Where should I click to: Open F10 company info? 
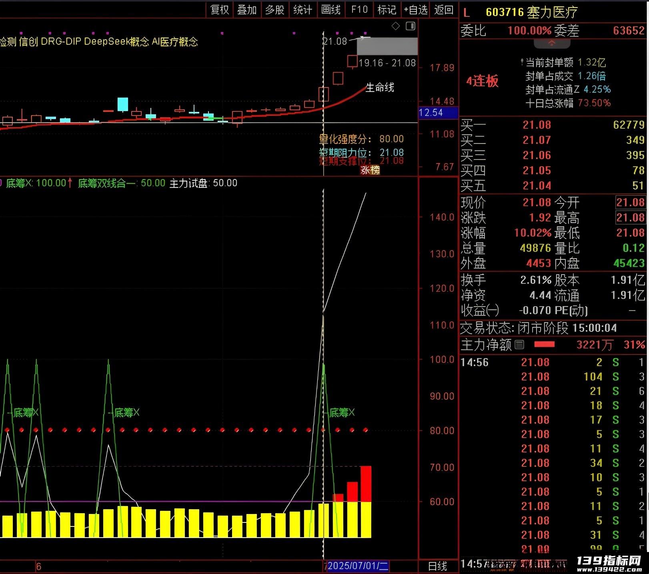click(x=359, y=10)
